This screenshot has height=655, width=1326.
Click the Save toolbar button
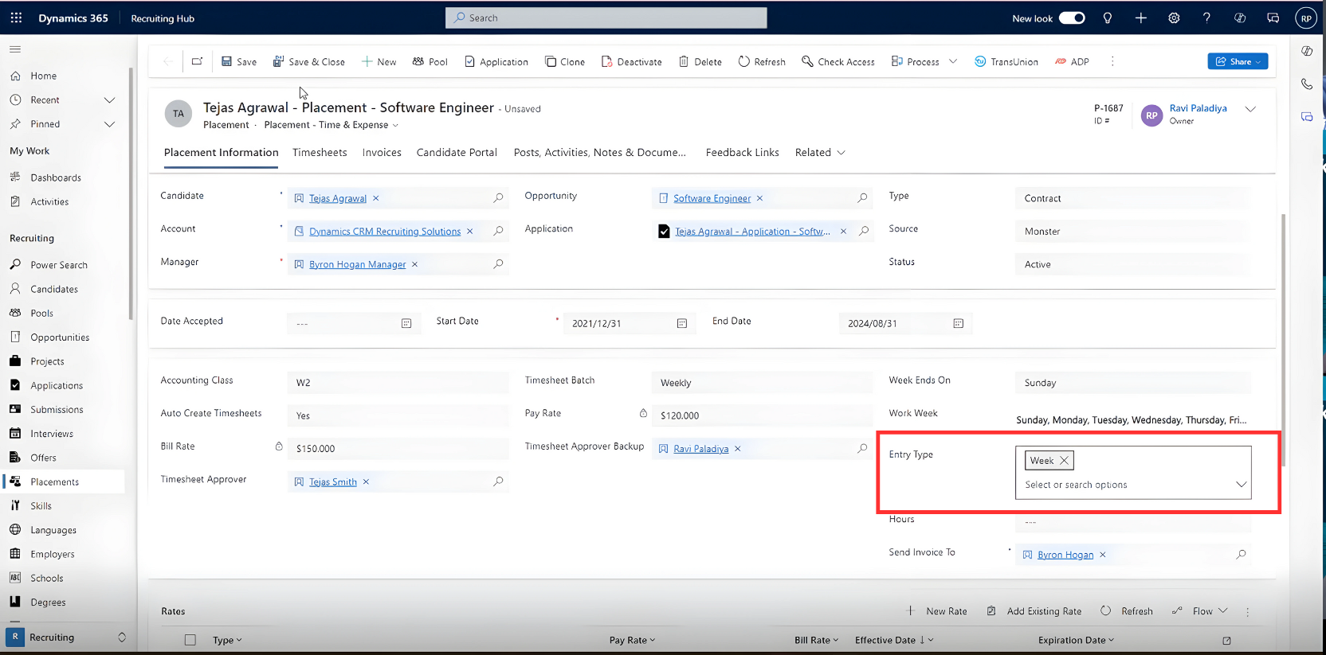coord(239,61)
